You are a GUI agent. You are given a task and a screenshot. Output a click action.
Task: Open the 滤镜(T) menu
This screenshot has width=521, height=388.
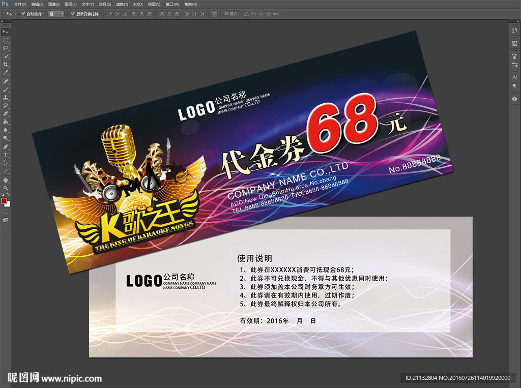(x=122, y=4)
